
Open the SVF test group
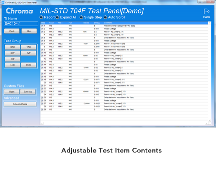(13, 53)
